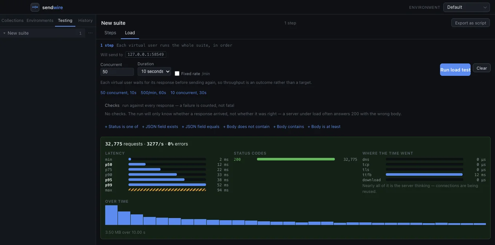This screenshot has height=245, width=495.
Task: Click the '12 ms' ttfb value
Action: click(480, 175)
